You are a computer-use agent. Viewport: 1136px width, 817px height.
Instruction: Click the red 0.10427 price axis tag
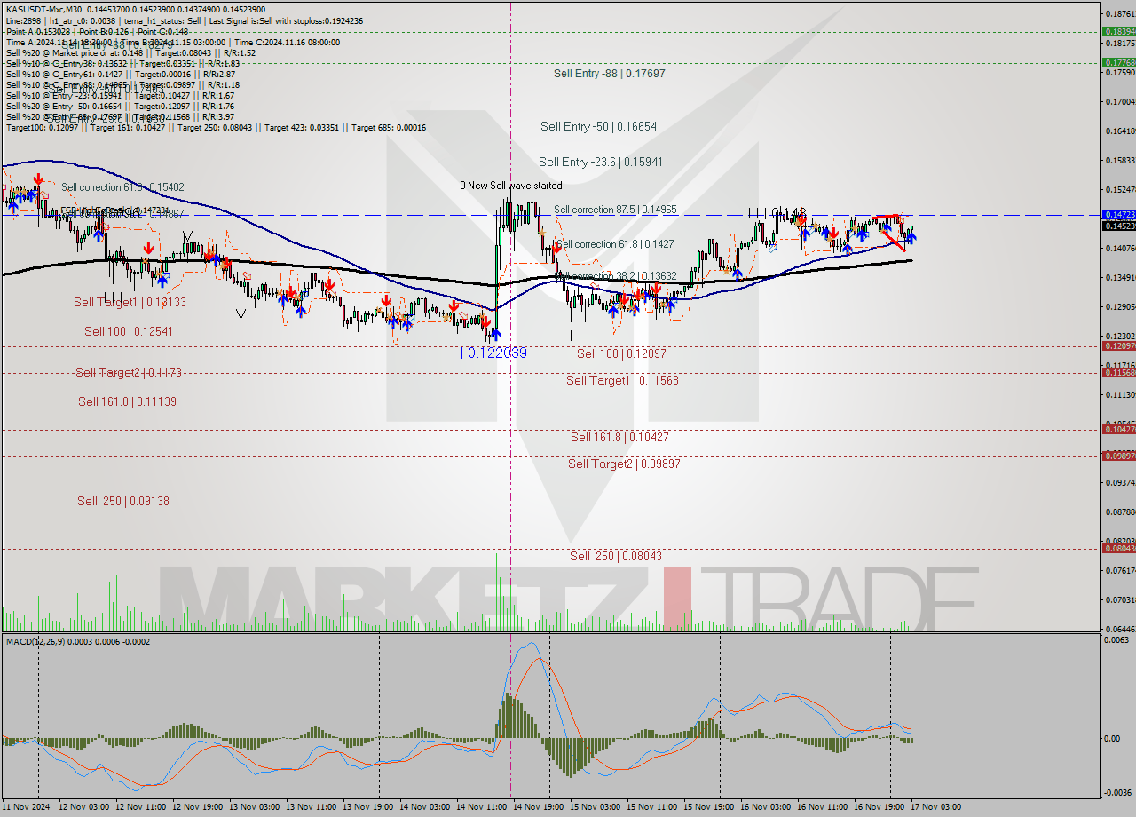tap(1118, 429)
